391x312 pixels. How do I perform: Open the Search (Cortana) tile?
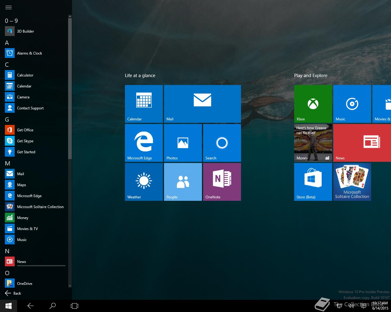(222, 143)
